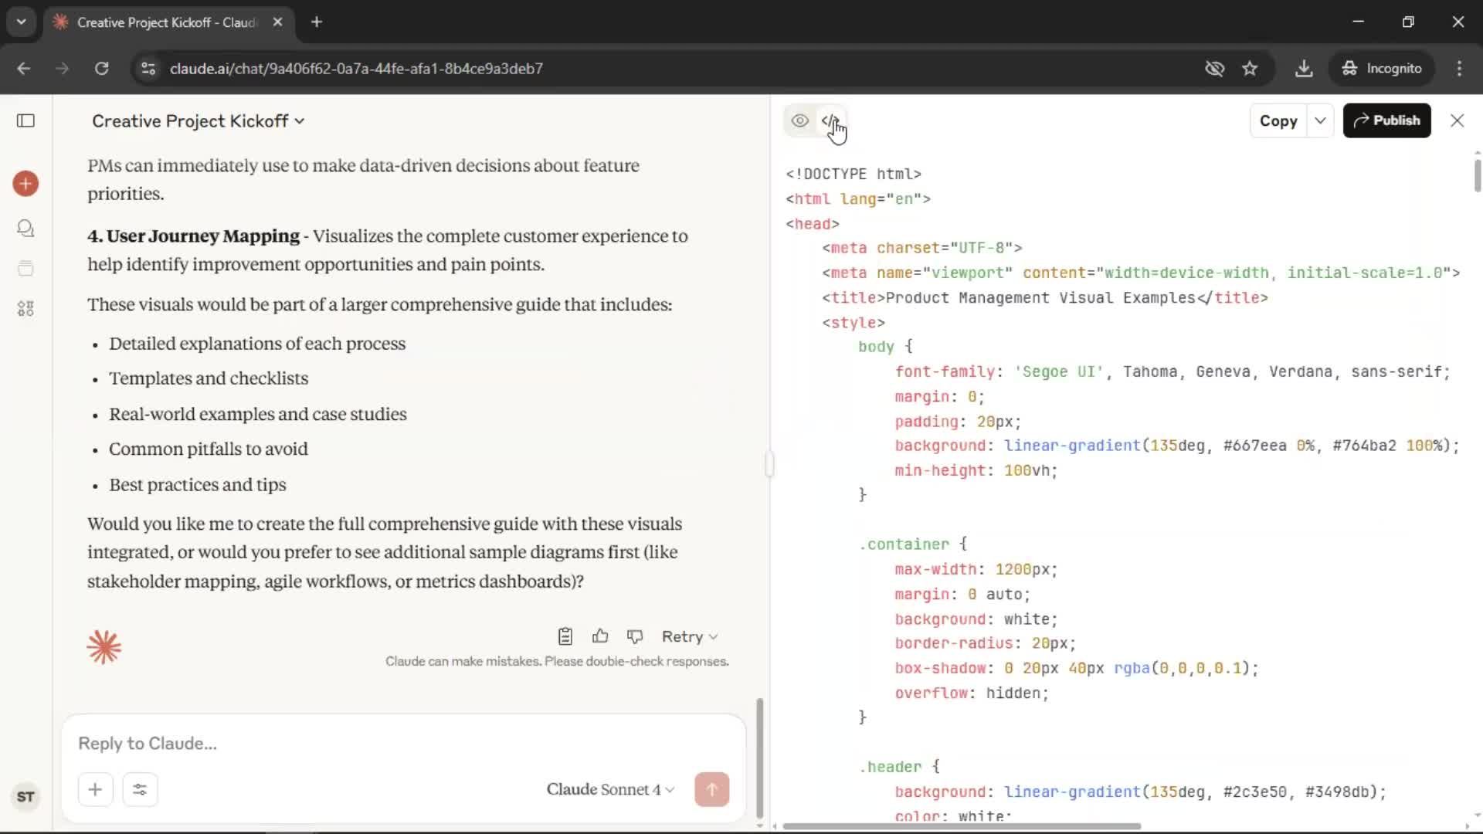This screenshot has height=834, width=1483.
Task: Click the code panel vertical scrollbar
Action: click(1477, 175)
